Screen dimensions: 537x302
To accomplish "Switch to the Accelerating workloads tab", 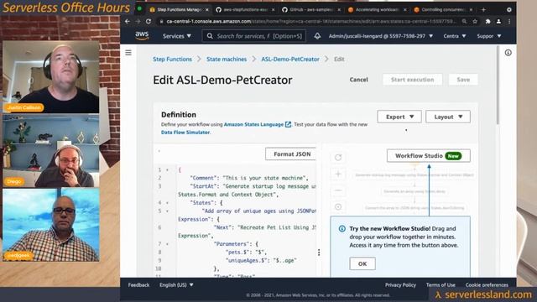I will tap(377, 10).
